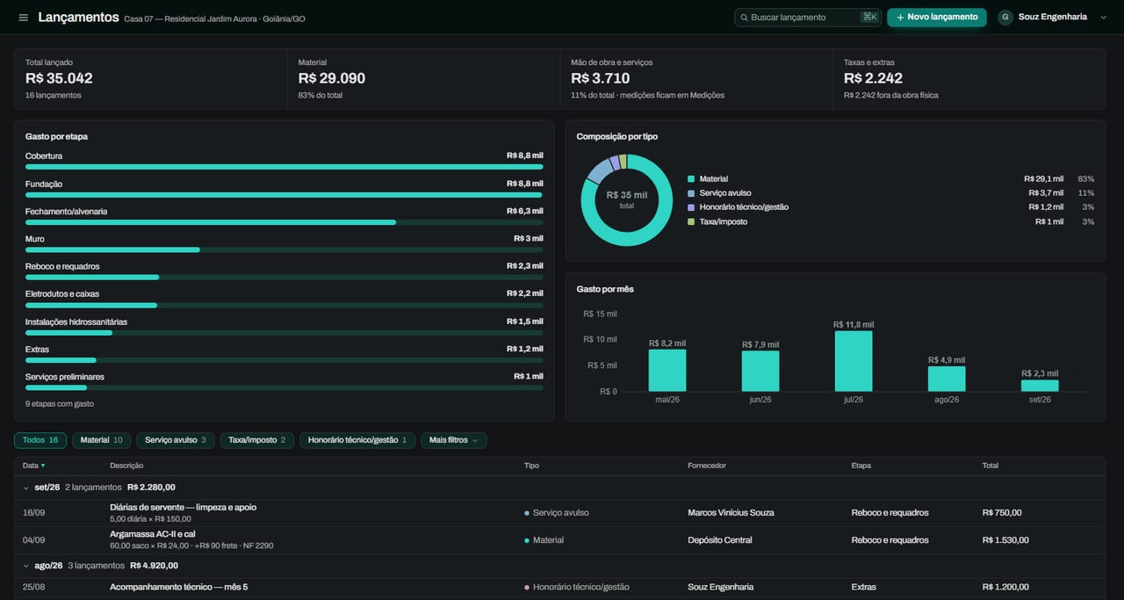
Task: Create a new entry with Novo lançamento
Action: [x=937, y=18]
